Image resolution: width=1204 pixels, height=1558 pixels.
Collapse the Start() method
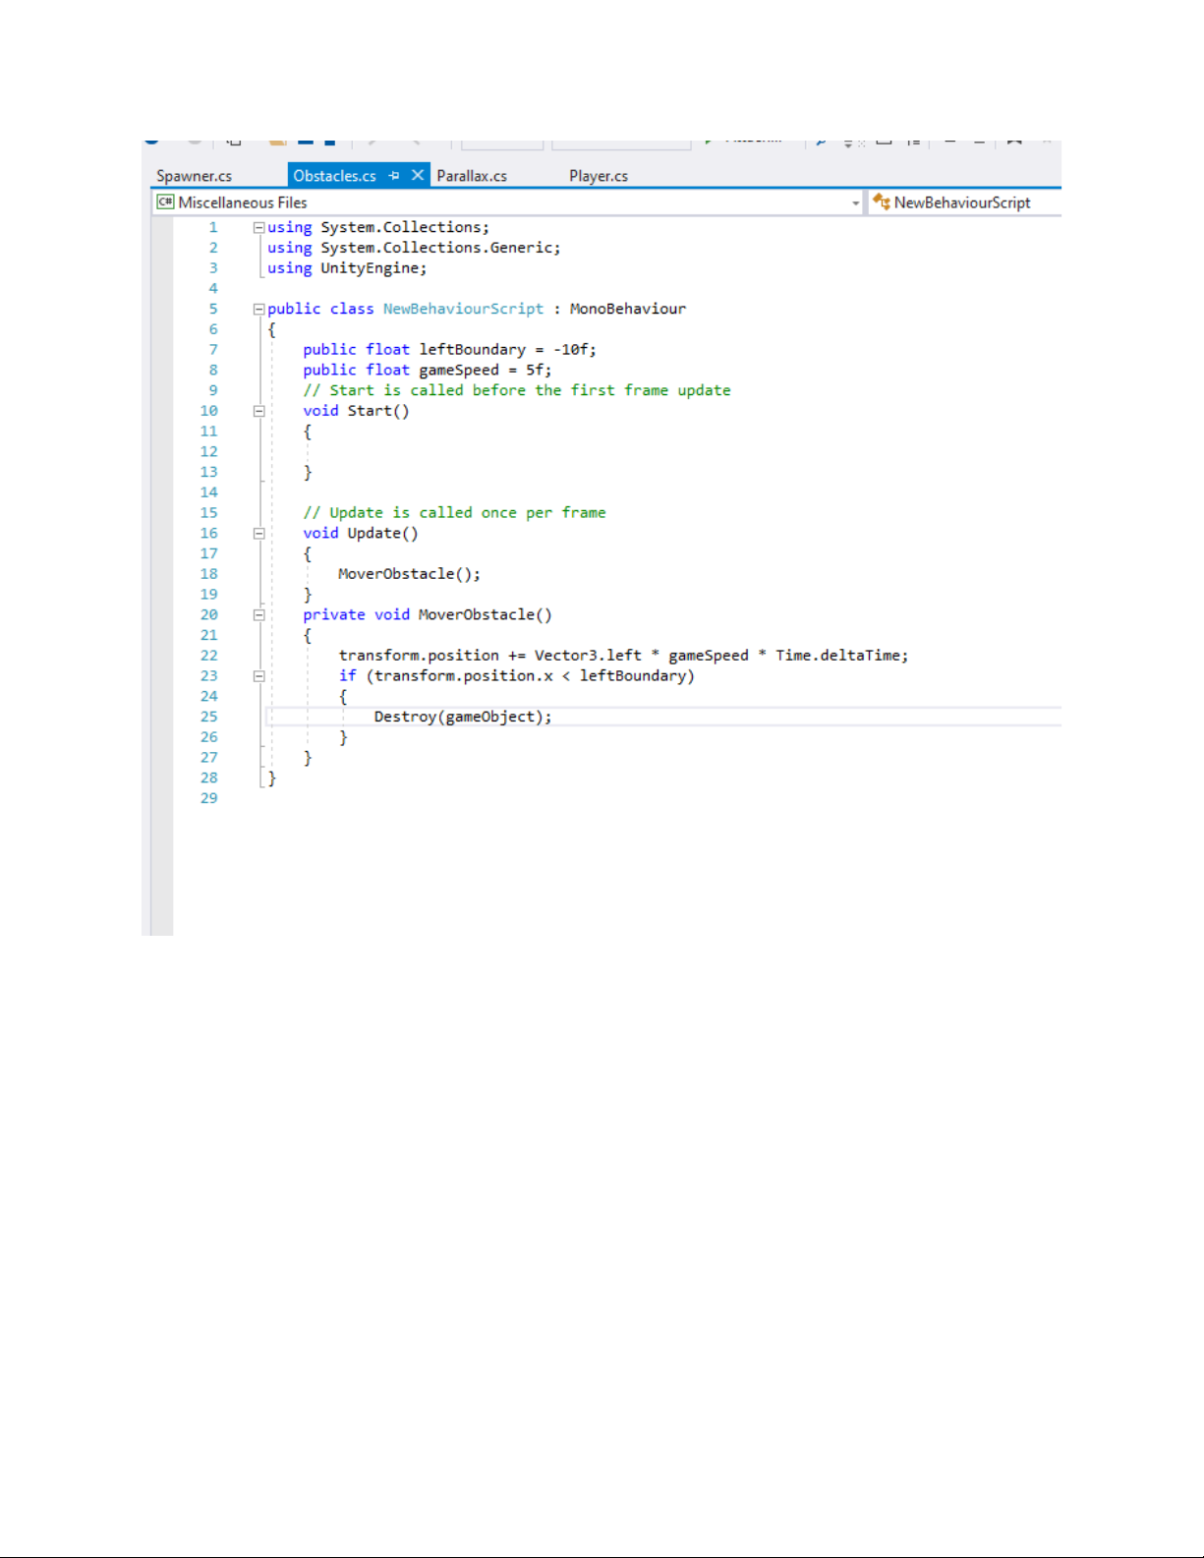point(258,411)
